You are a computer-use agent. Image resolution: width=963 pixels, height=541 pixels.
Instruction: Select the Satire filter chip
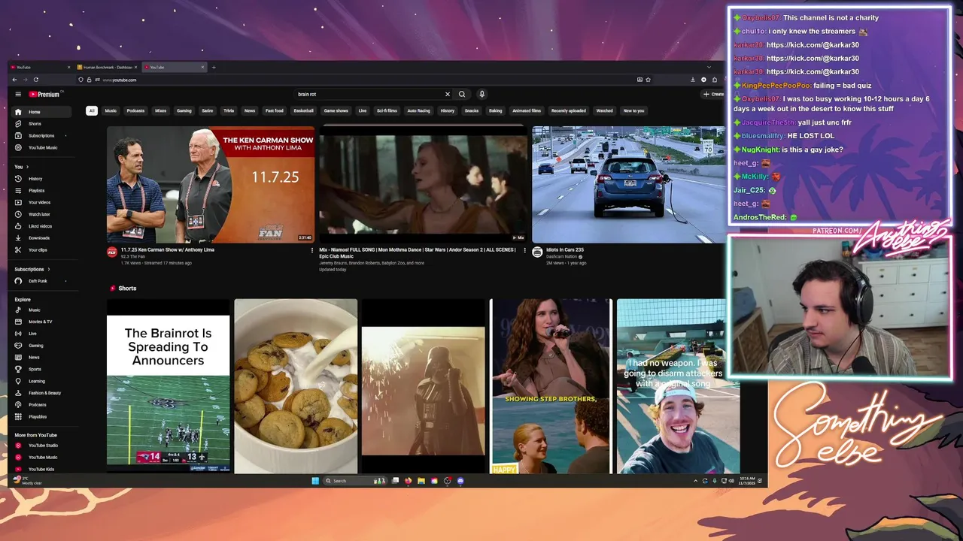click(x=207, y=110)
